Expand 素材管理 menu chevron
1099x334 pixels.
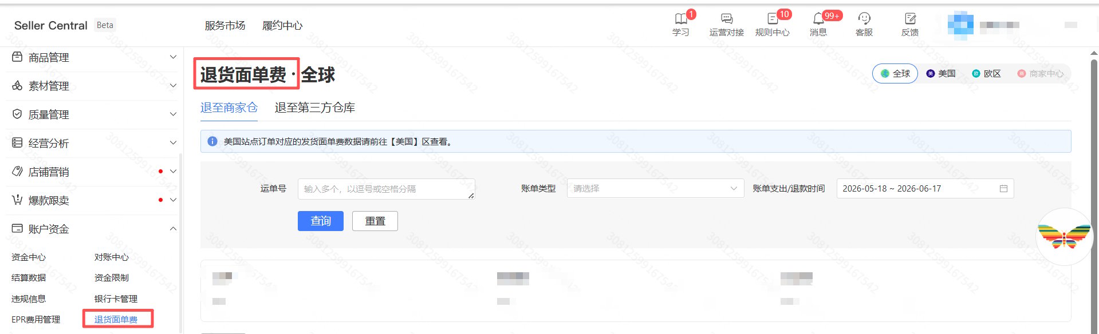coord(173,86)
